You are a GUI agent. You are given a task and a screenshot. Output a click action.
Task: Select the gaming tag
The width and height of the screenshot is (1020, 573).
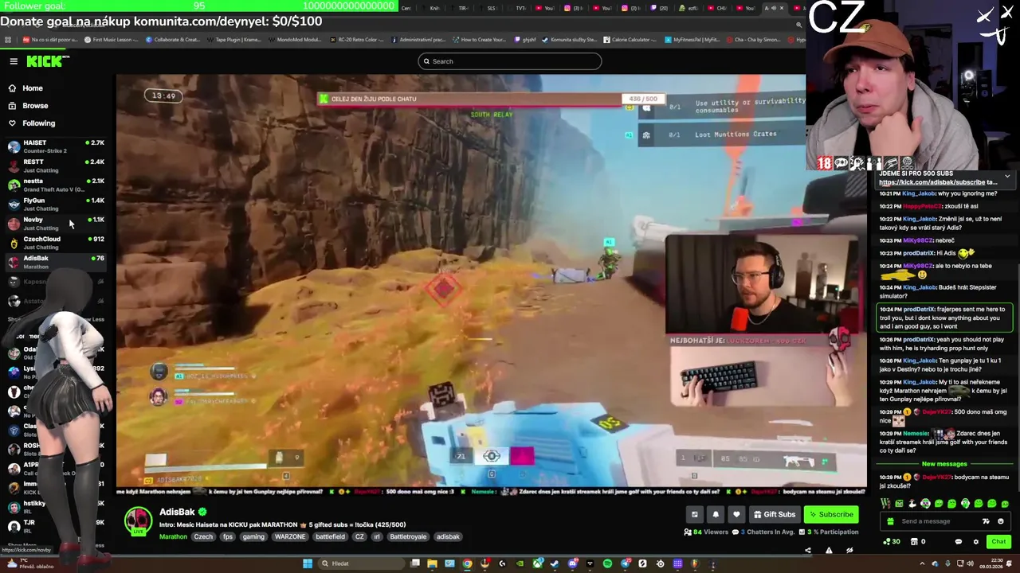point(253,536)
